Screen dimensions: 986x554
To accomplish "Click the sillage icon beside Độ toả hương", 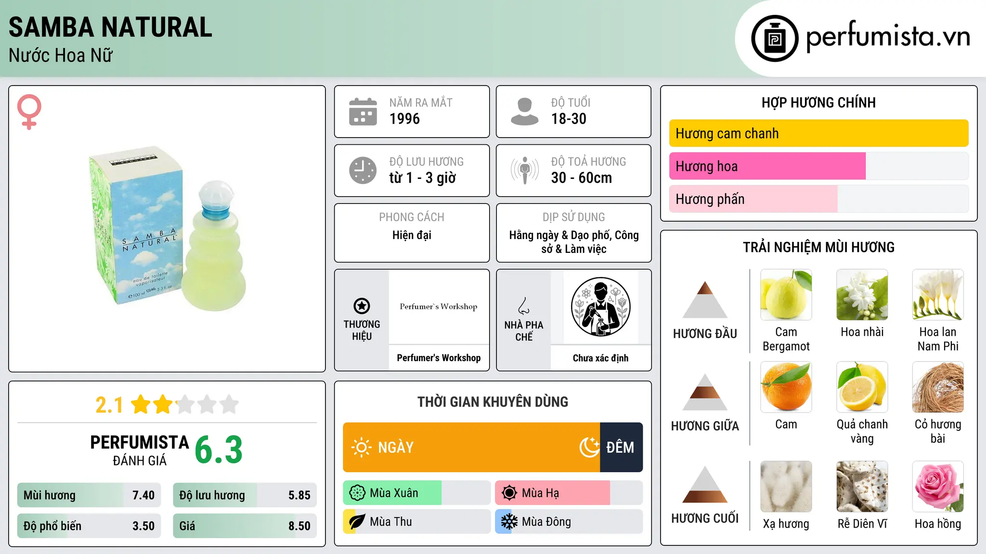I will point(525,170).
